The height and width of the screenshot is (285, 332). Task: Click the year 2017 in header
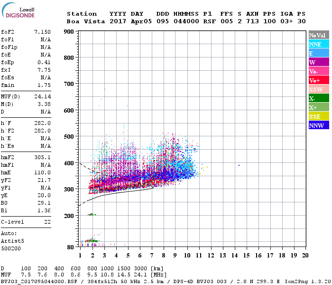coord(118,21)
